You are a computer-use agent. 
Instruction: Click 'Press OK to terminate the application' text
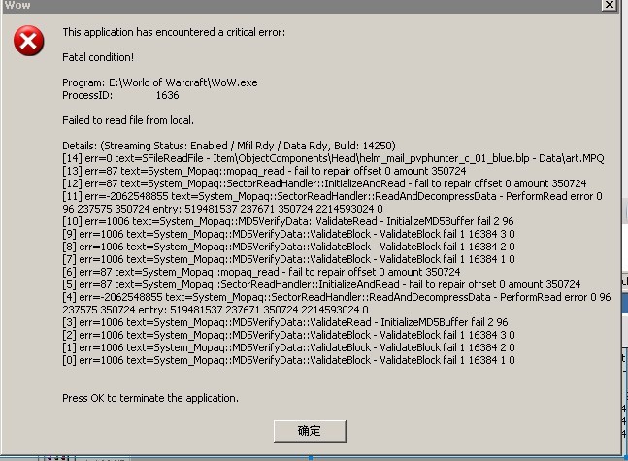(x=149, y=398)
